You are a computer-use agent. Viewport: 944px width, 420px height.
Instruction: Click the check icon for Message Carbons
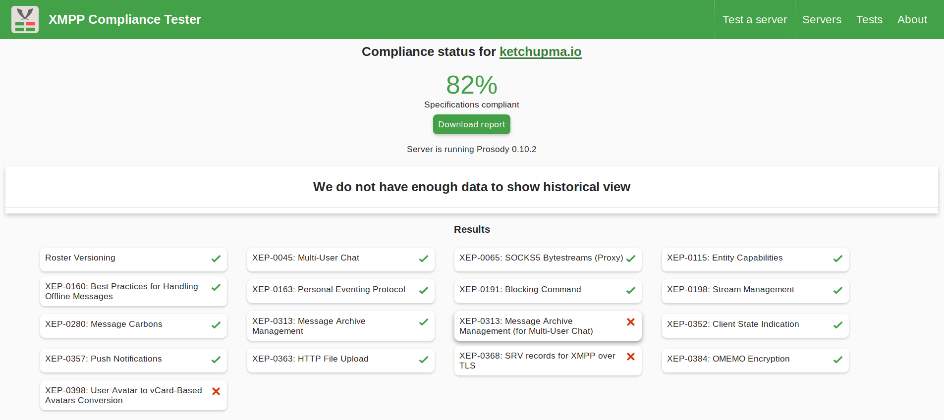pyautogui.click(x=216, y=325)
